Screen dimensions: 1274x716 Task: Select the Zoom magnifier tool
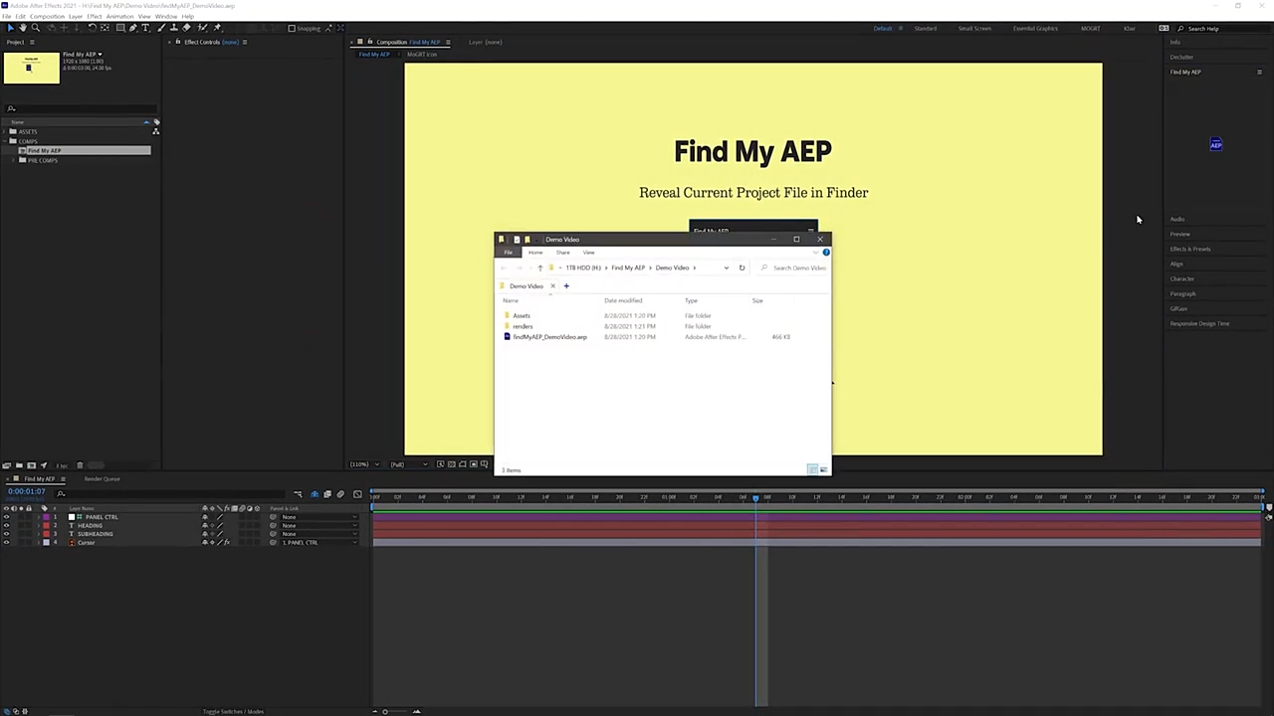pos(36,28)
